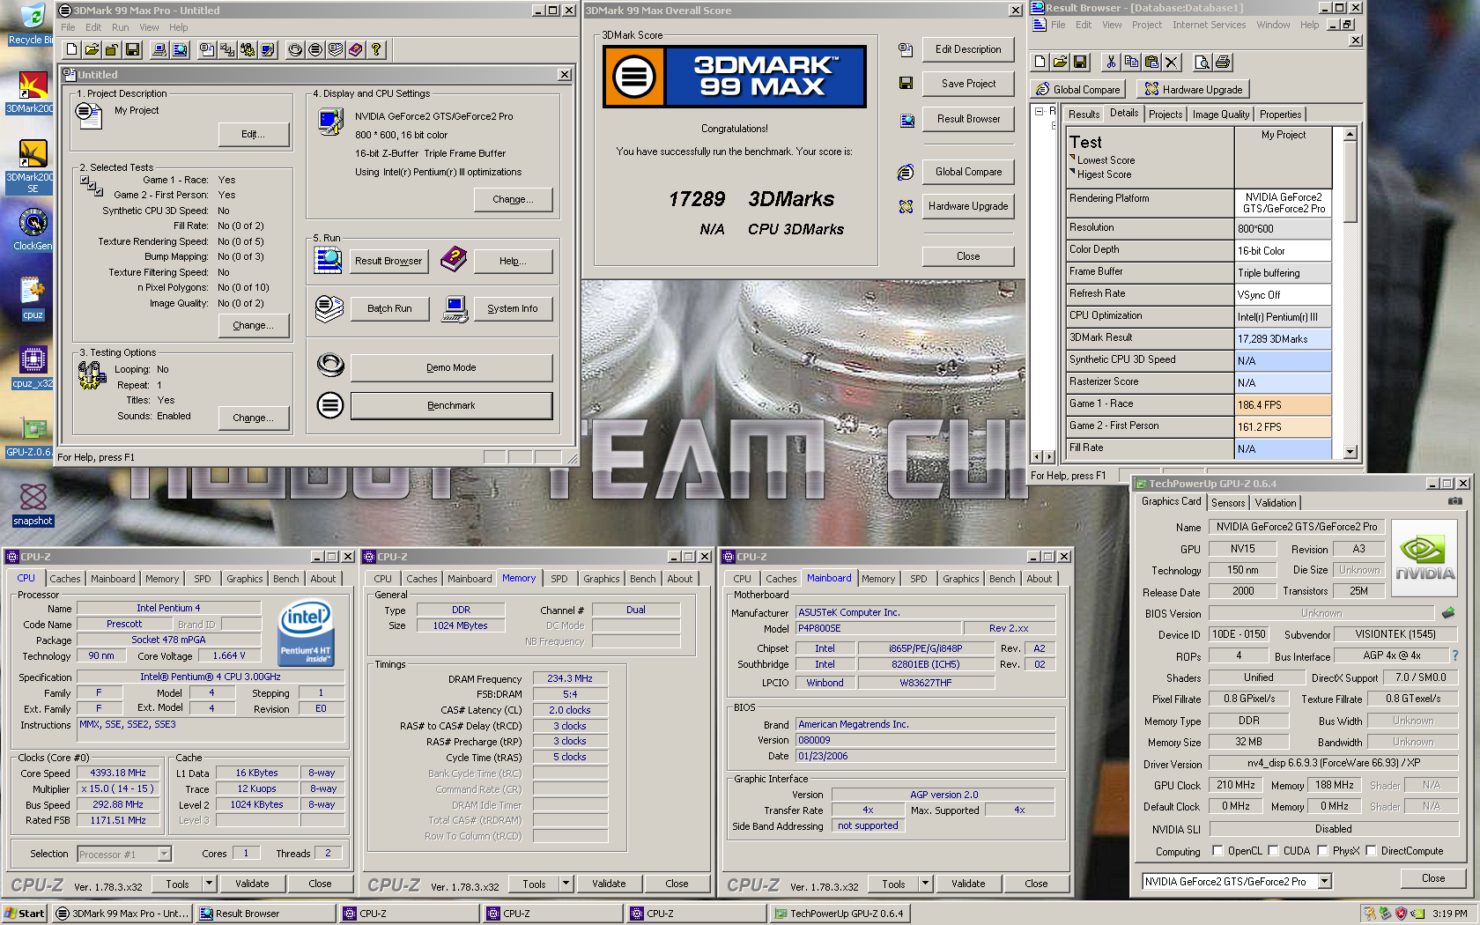Open ClockGen desktop icon

point(33,230)
